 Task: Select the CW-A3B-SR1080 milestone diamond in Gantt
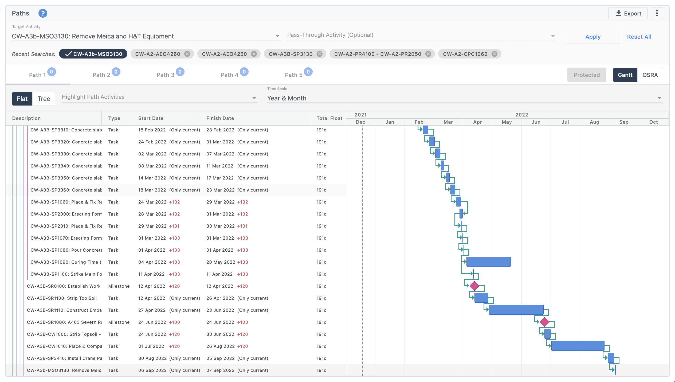tap(544, 322)
